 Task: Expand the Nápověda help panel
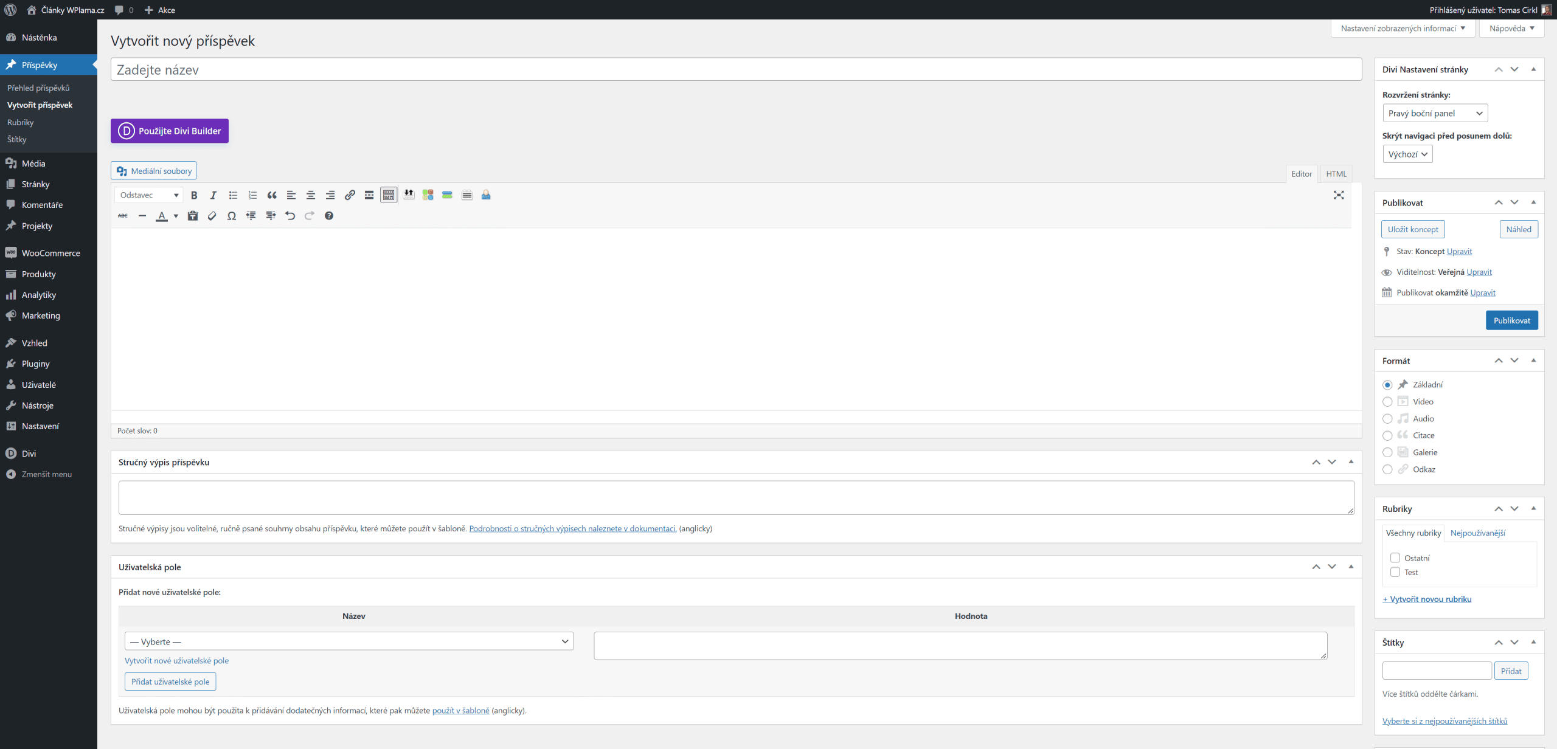pos(1512,29)
